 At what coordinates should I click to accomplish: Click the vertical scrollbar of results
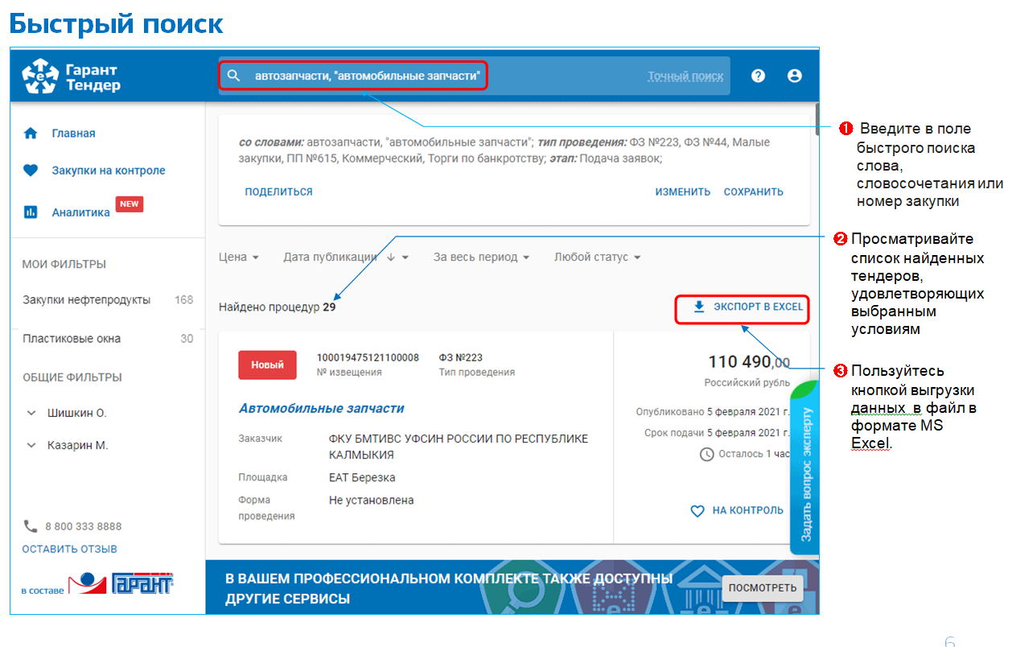click(817, 119)
